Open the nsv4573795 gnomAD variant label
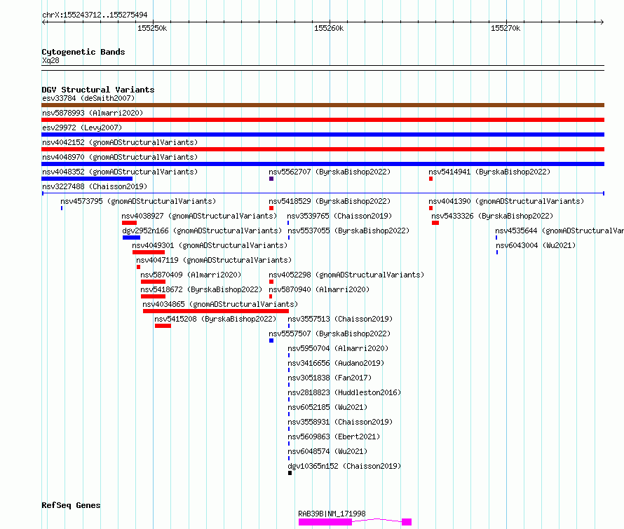The width and height of the screenshot is (624, 529). [x=138, y=201]
